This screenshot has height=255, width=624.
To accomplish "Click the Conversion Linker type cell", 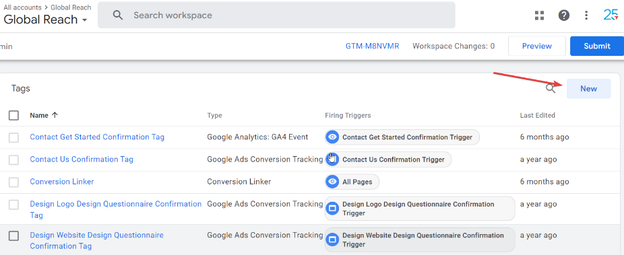I will tap(239, 182).
